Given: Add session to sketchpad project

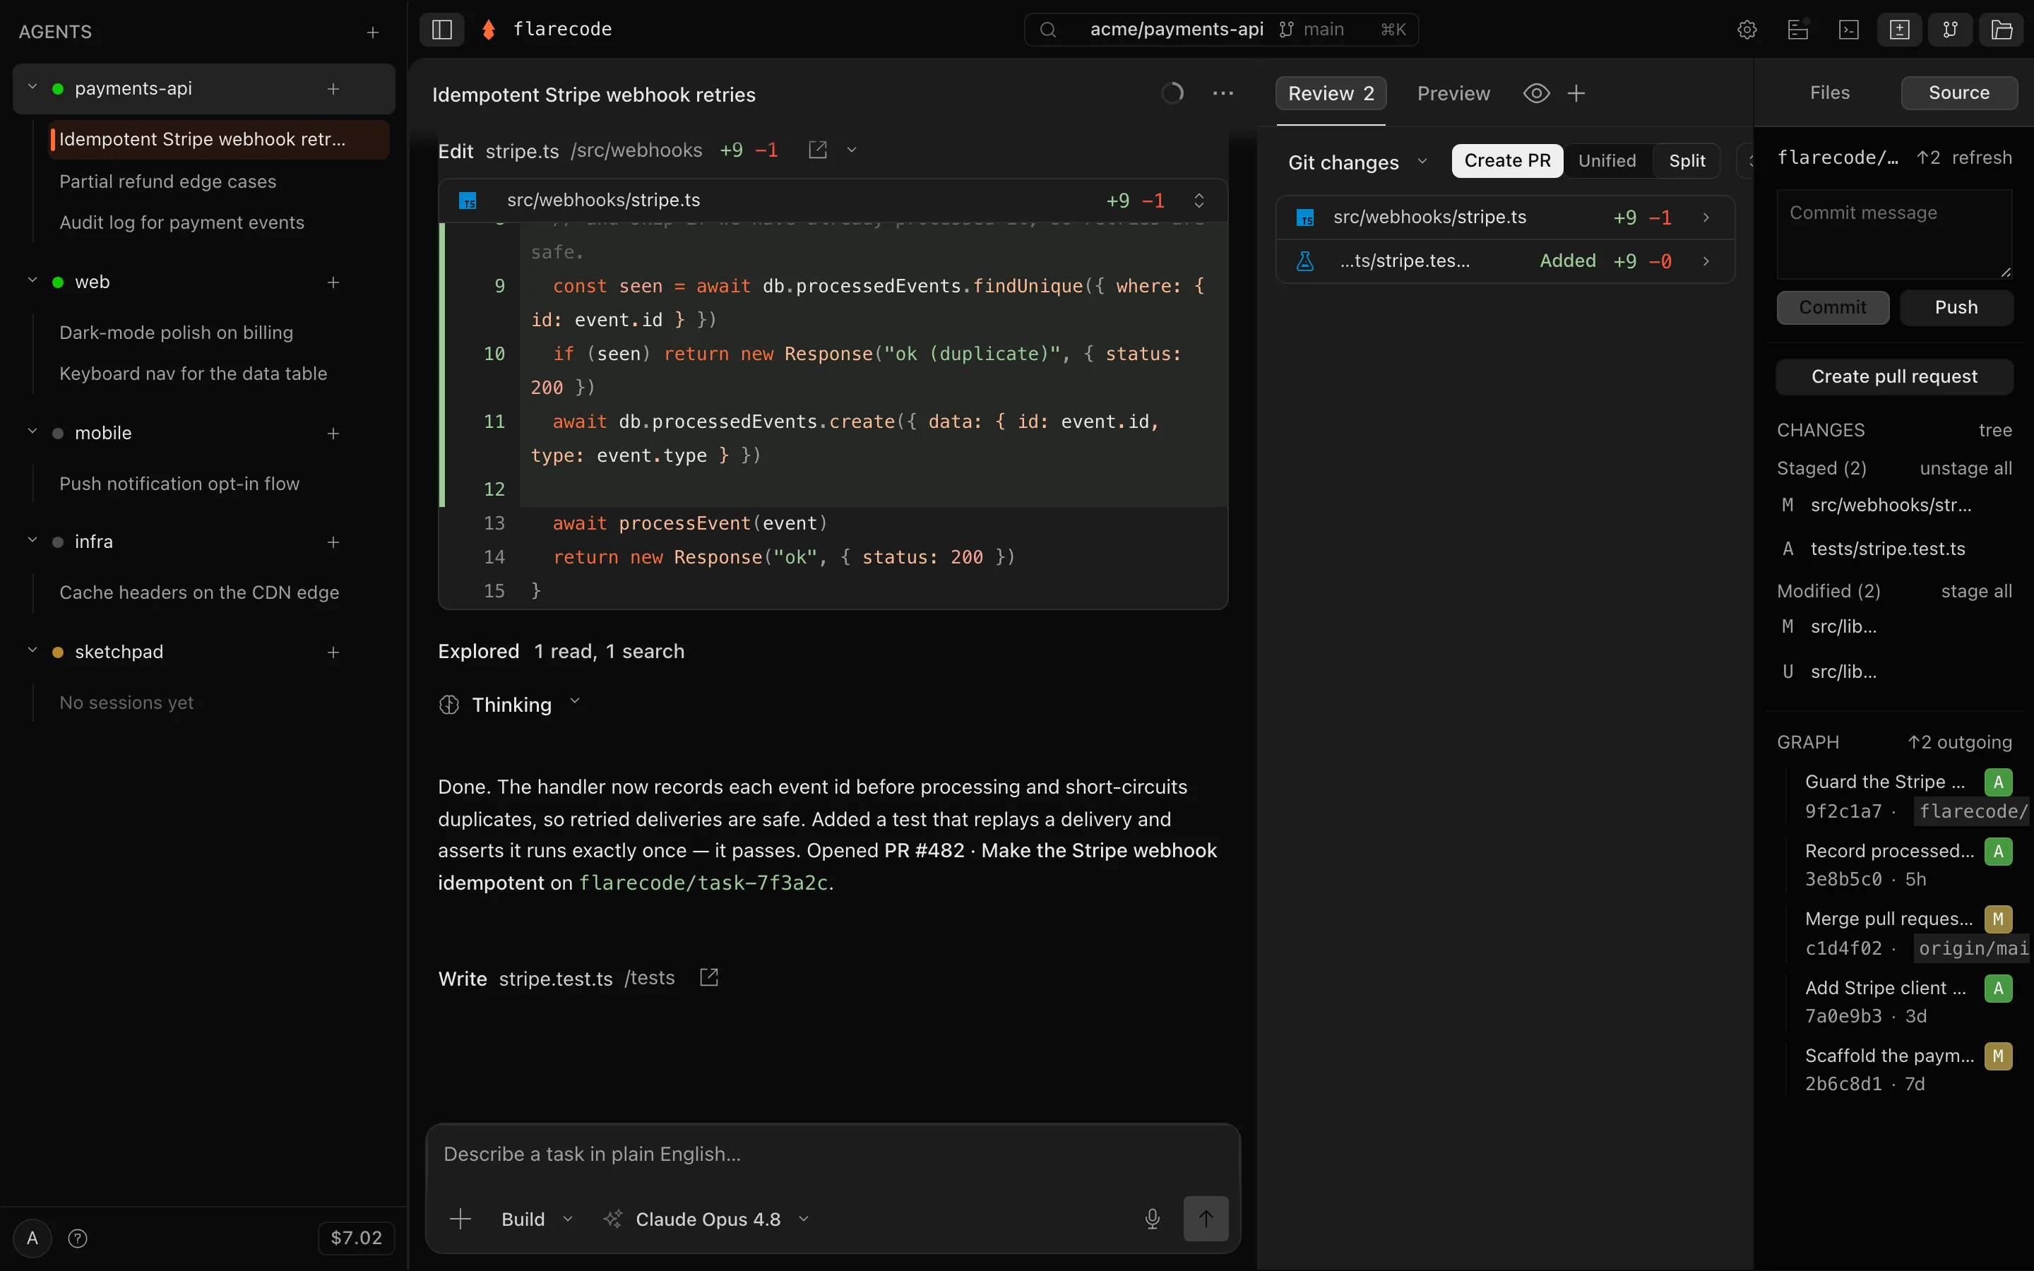Looking at the screenshot, I should (x=333, y=652).
